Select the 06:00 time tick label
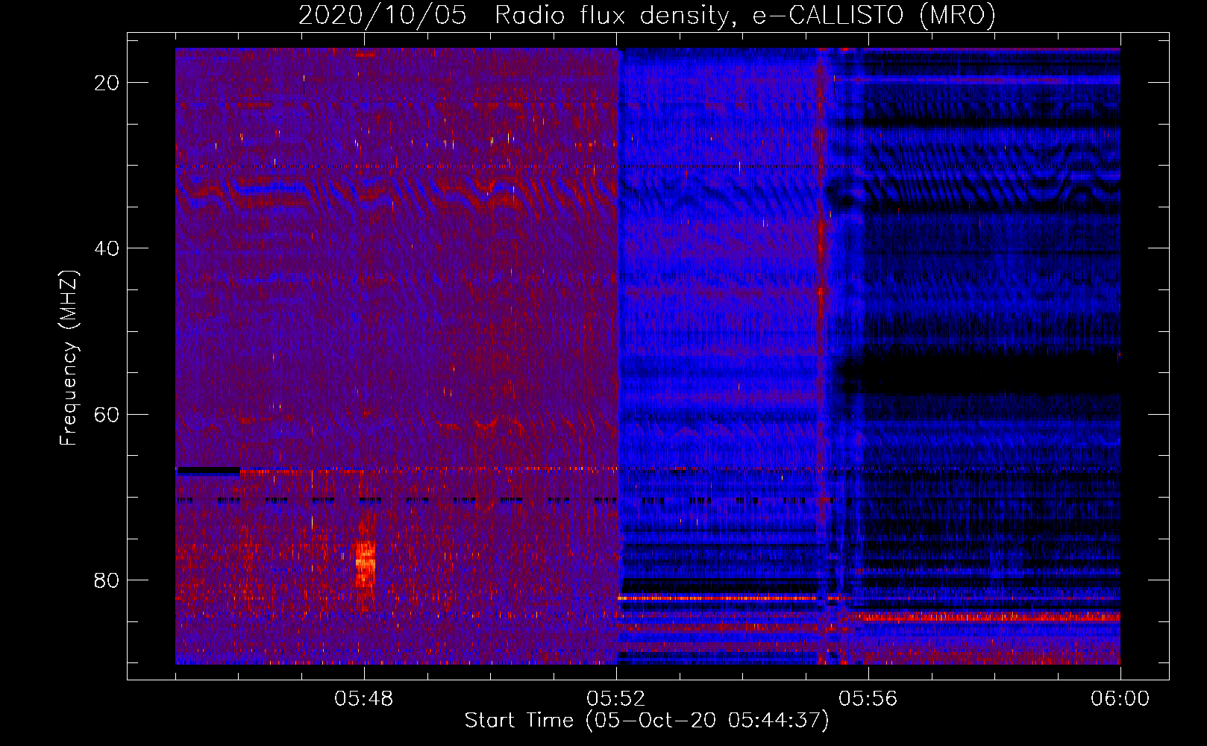 (x=1120, y=699)
